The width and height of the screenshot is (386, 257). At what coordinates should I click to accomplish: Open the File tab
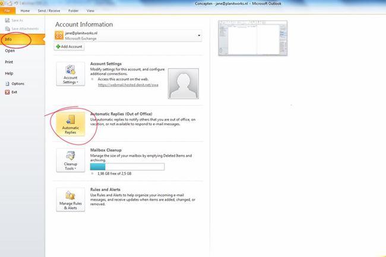[x=7, y=11]
